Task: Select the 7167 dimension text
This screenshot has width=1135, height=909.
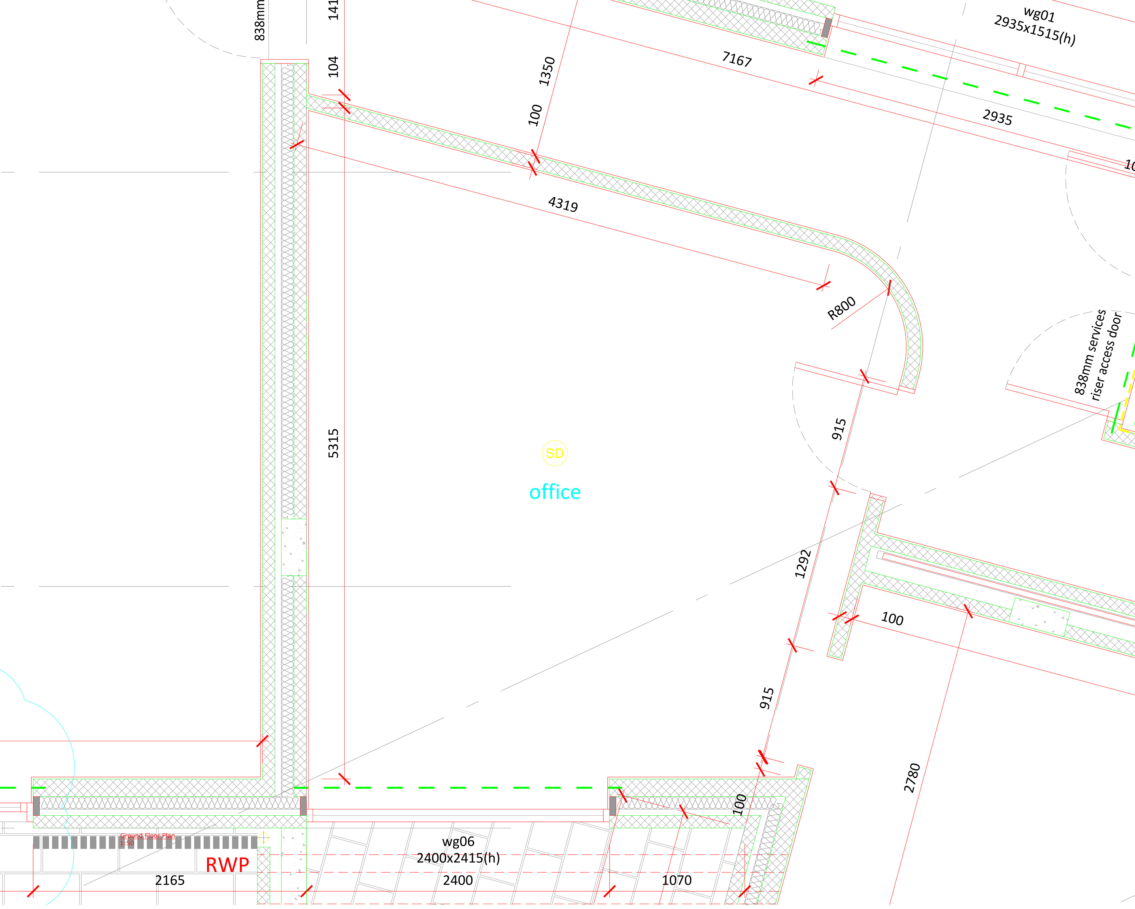Action: 737,59
